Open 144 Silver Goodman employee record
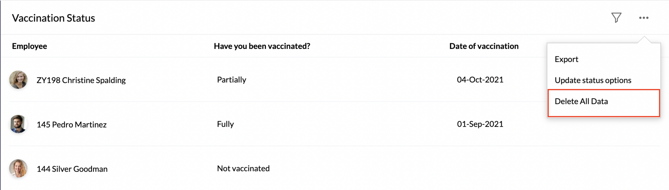 pyautogui.click(x=72, y=169)
